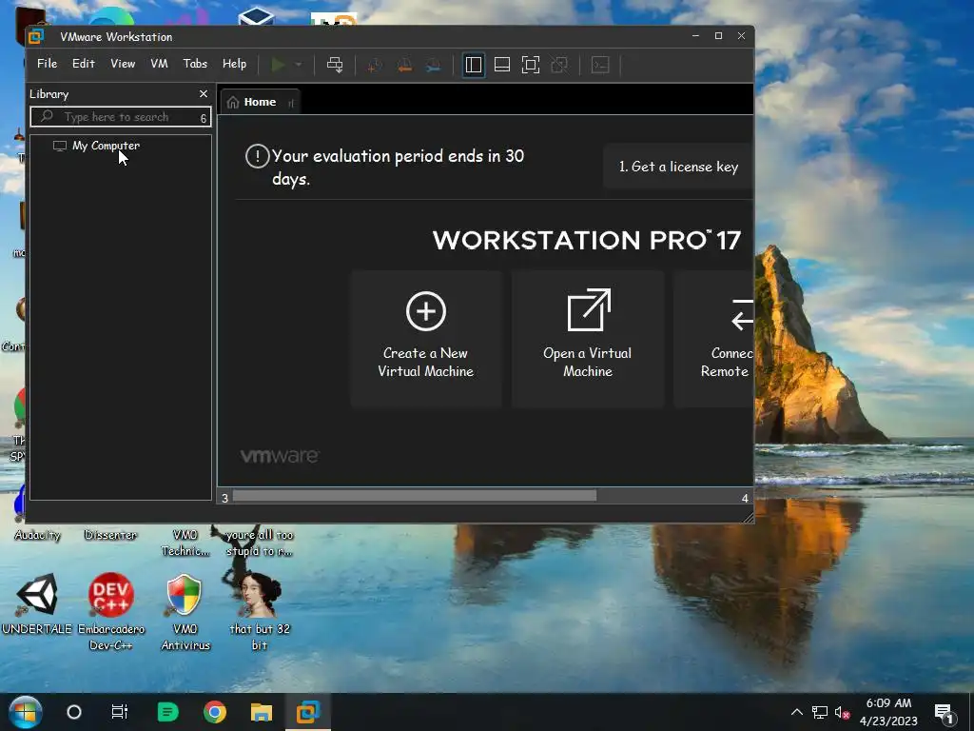The height and width of the screenshot is (731, 974).
Task: Open File Explorer from taskbar
Action: coord(262,712)
